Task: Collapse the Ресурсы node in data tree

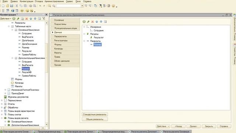Action: (84, 34)
